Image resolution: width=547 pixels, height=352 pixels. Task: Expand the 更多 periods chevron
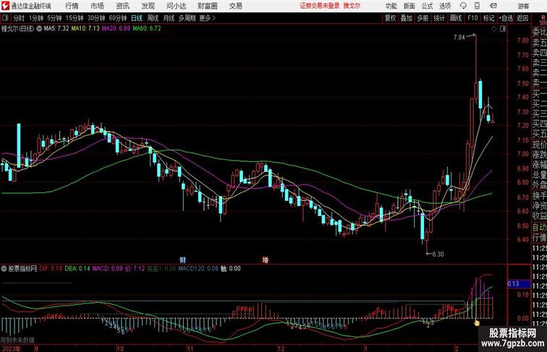[x=214, y=18]
